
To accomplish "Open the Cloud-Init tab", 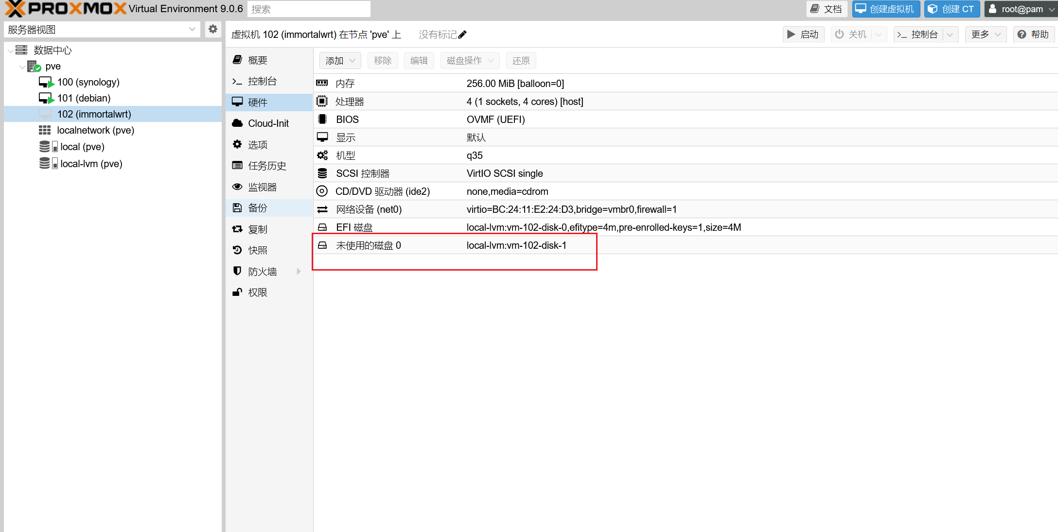I will 269,123.
